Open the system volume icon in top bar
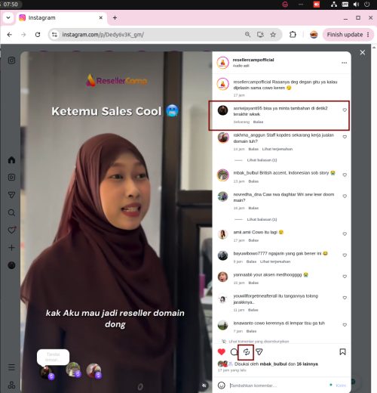The image size is (377, 393). click(x=356, y=5)
